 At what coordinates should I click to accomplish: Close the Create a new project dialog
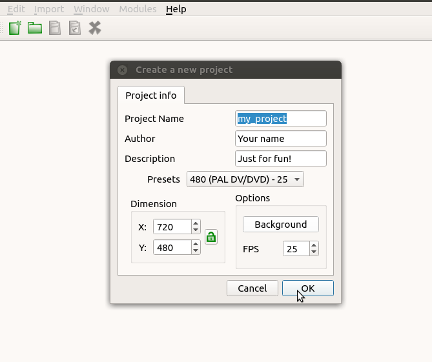click(122, 70)
